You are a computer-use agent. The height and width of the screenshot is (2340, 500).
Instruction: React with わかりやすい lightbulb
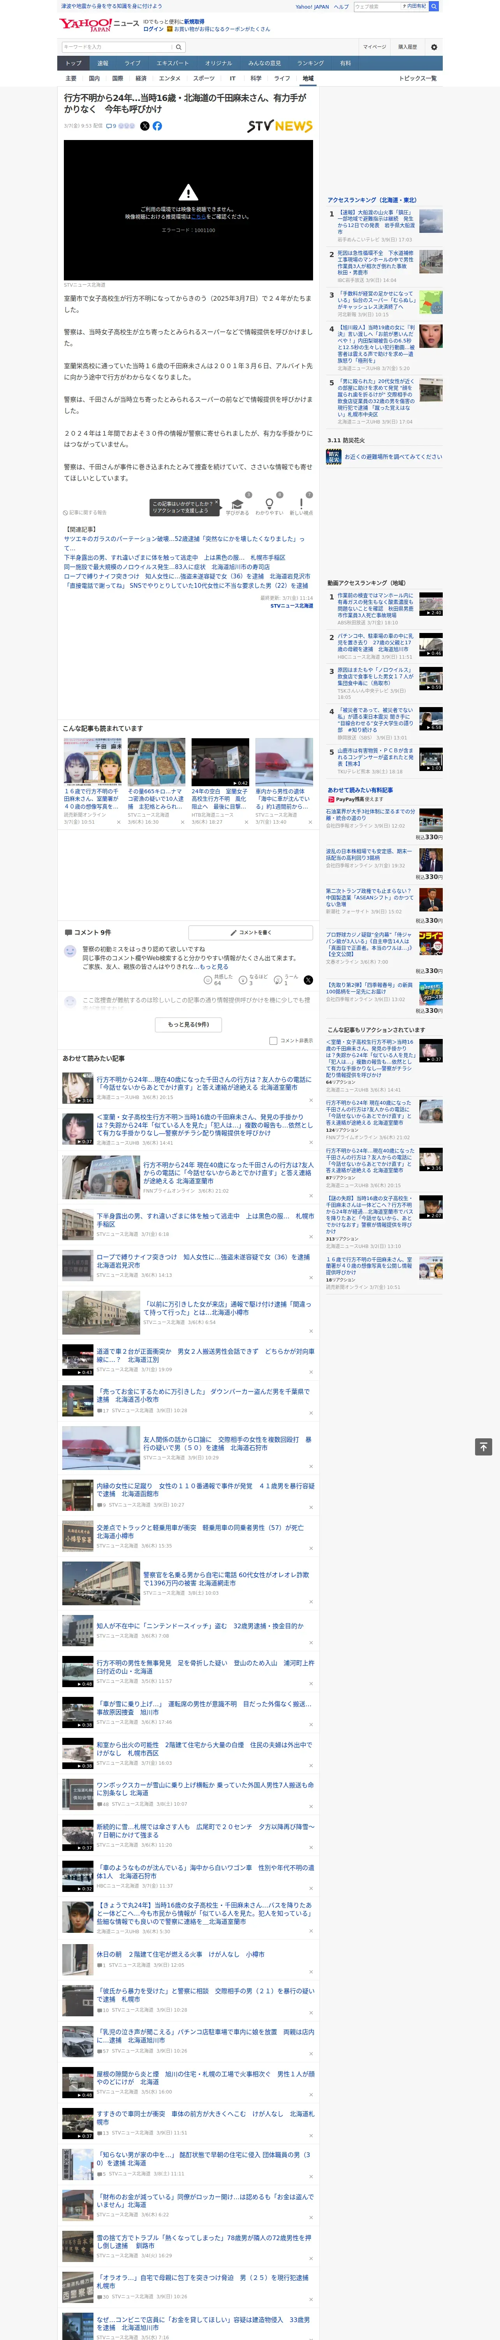point(269,504)
